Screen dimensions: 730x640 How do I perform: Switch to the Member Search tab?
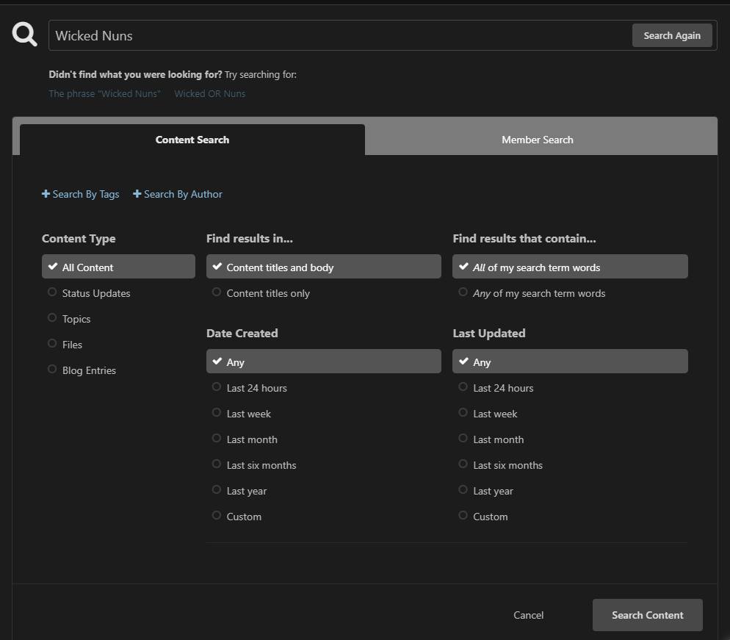(538, 140)
